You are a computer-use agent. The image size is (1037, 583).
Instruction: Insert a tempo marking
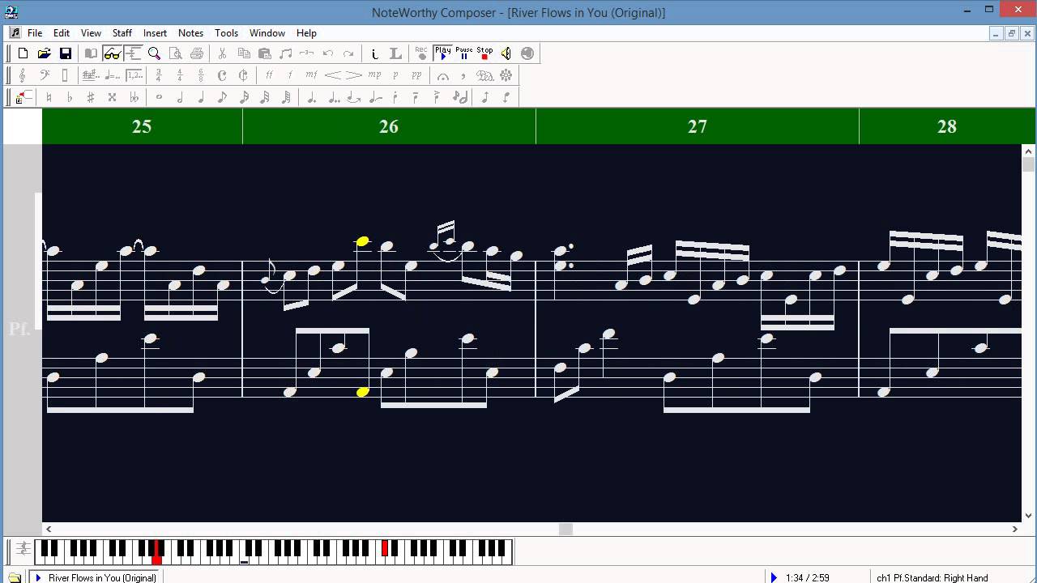[x=112, y=75]
